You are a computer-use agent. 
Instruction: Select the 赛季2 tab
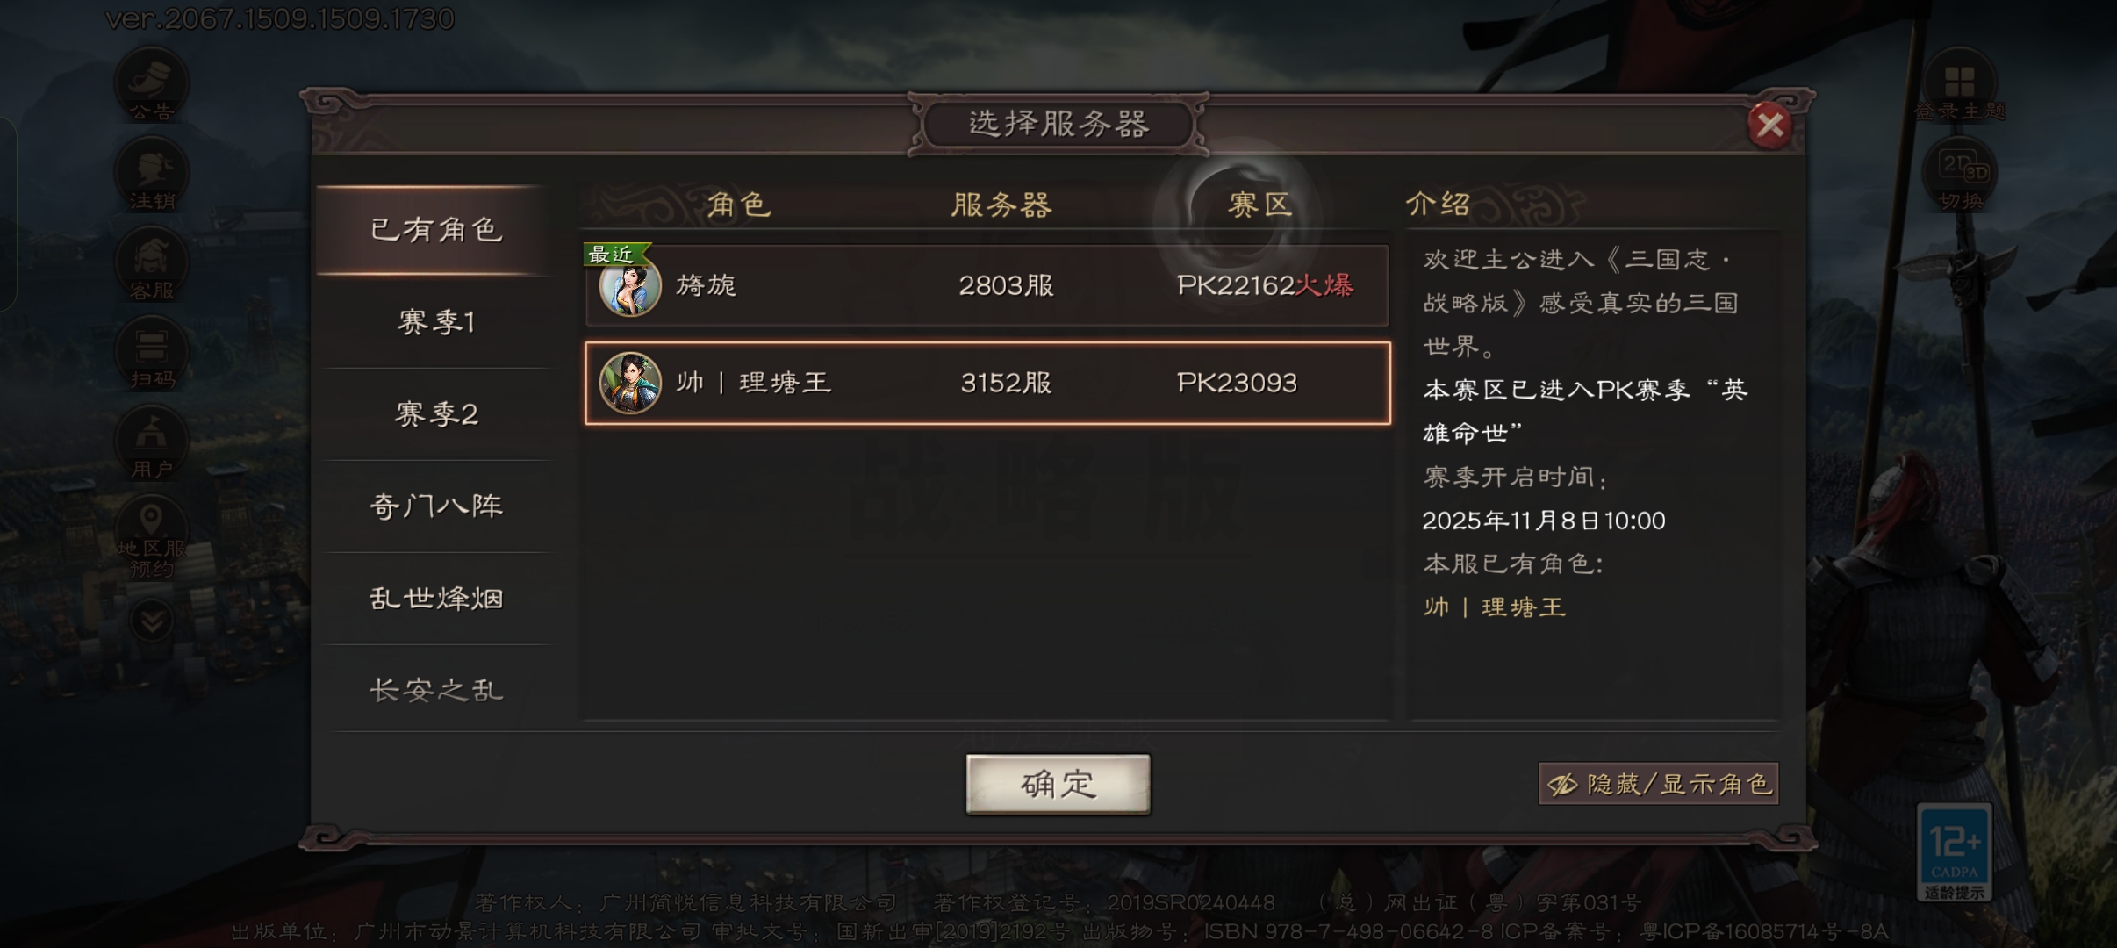[435, 414]
